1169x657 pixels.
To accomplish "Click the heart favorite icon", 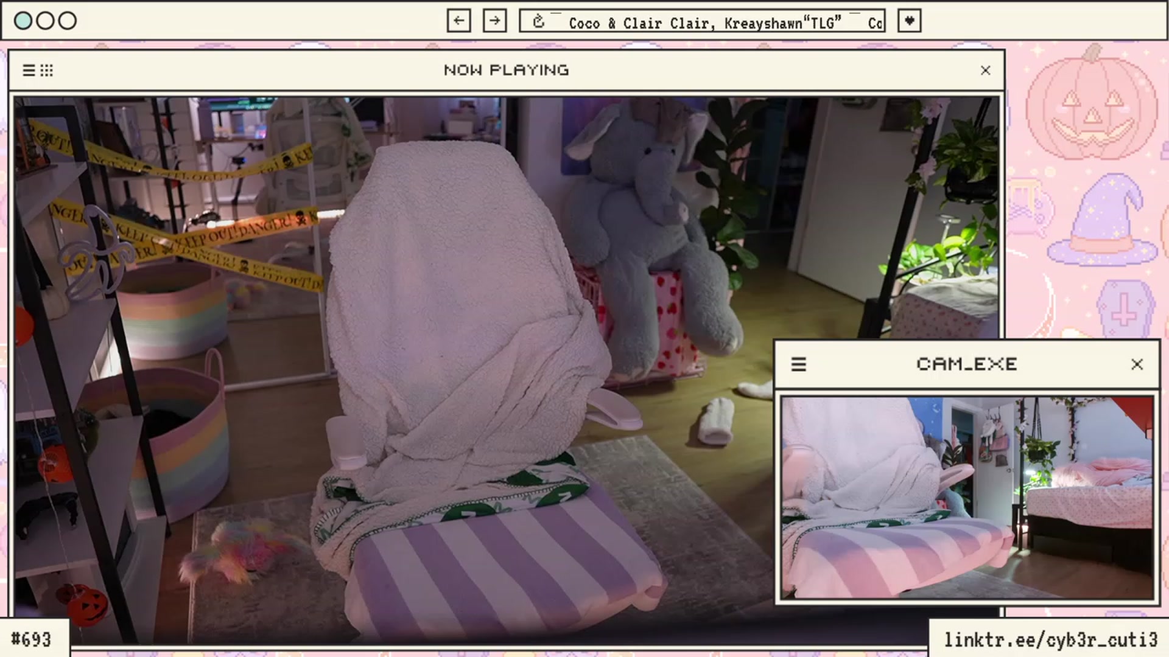I will click(x=909, y=21).
